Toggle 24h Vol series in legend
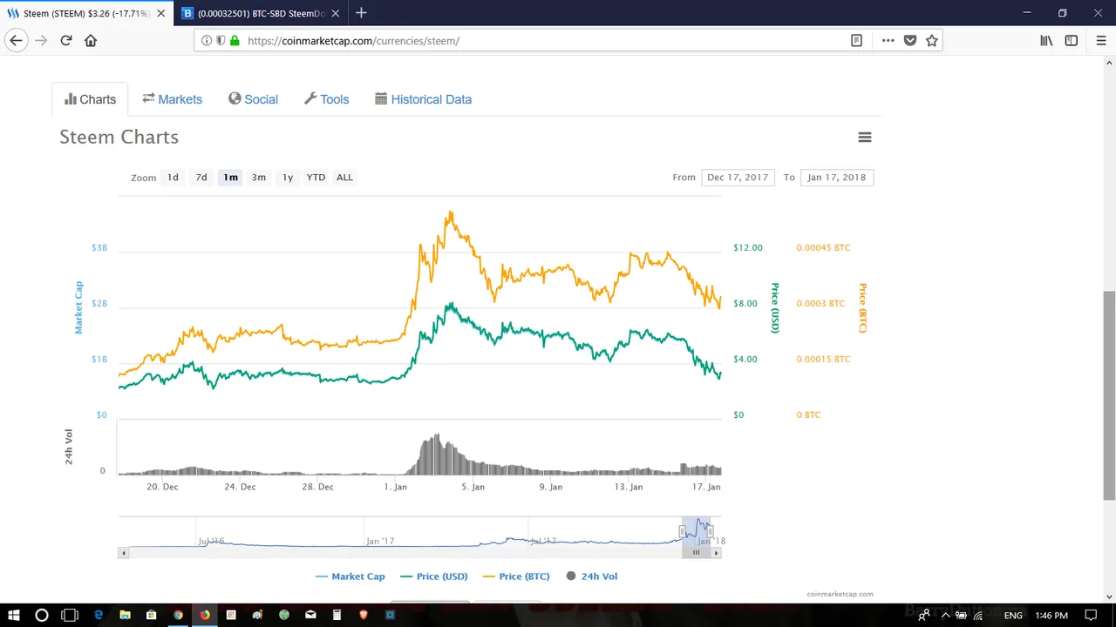 pos(592,576)
